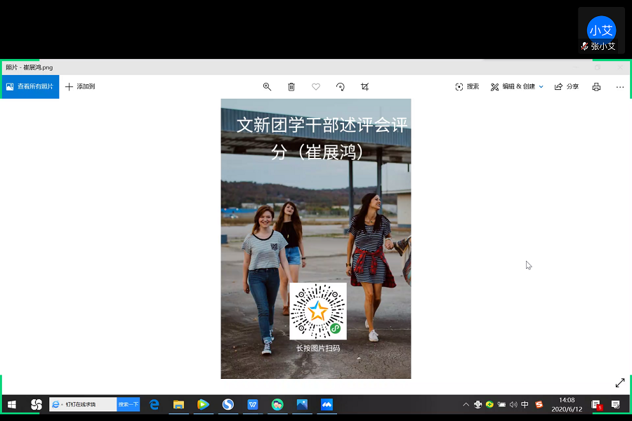The image size is (632, 421).
Task: Open Microsoft Edge from the taskbar
Action: coord(154,405)
